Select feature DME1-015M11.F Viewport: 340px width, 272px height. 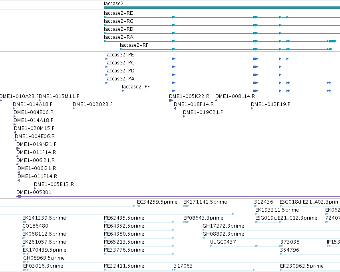(59, 96)
